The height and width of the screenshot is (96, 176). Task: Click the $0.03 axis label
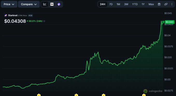point(167,80)
